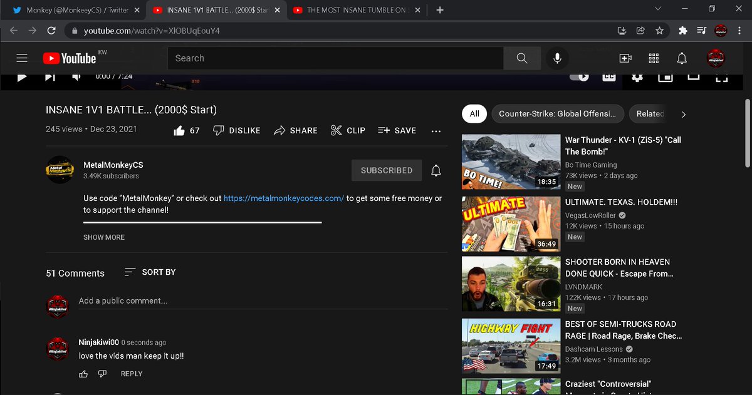Go back in browser history
The image size is (752, 395).
tap(14, 30)
